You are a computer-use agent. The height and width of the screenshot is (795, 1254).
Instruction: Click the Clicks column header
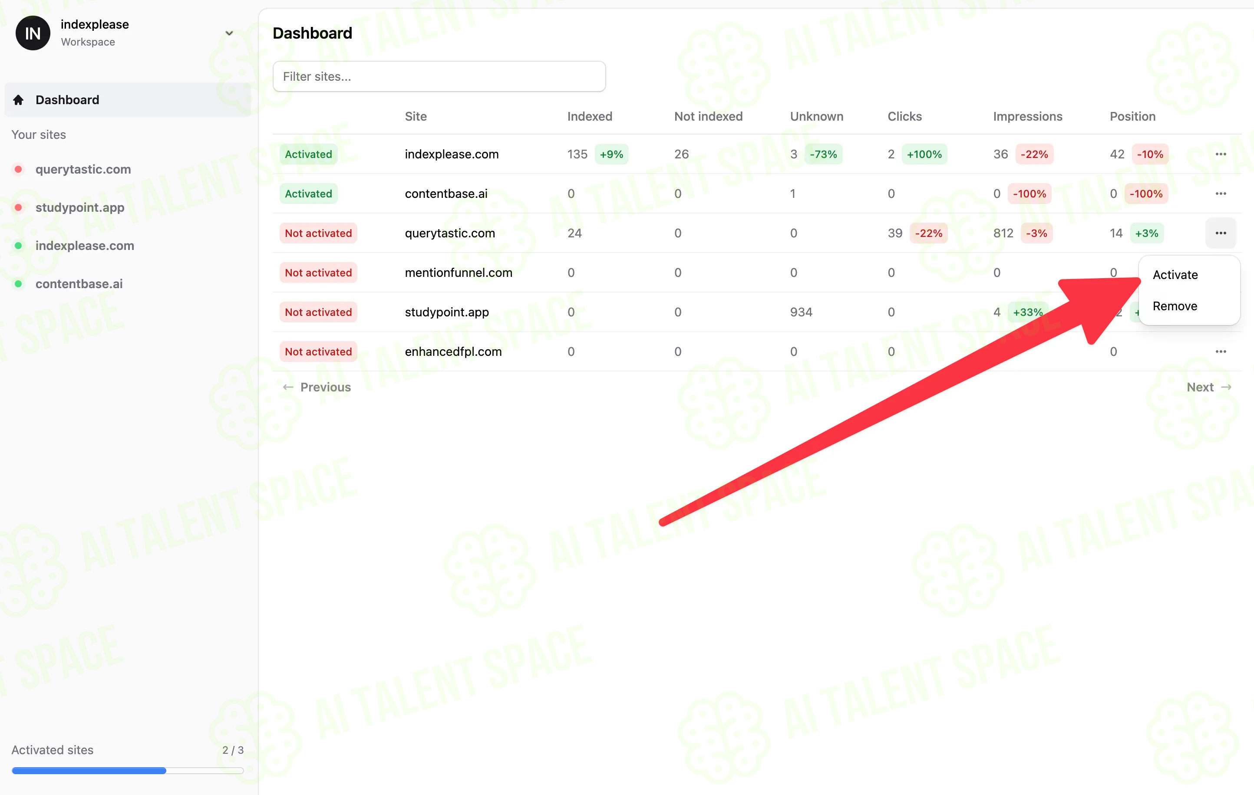coord(904,117)
